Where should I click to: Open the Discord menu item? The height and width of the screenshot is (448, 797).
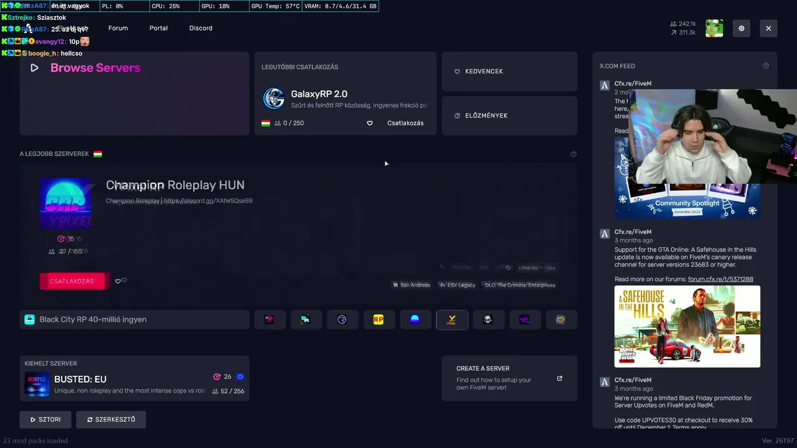(x=200, y=29)
